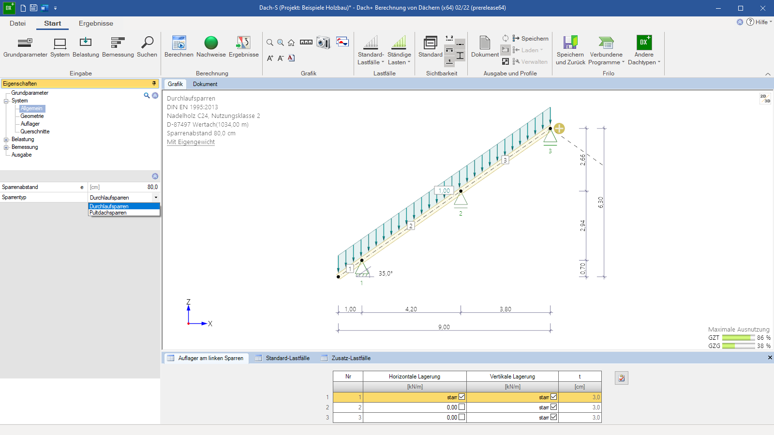This screenshot has width=774, height=435.
Task: Toggle row 2 Vertikale Lagerung starr checkbox
Action: click(553, 407)
